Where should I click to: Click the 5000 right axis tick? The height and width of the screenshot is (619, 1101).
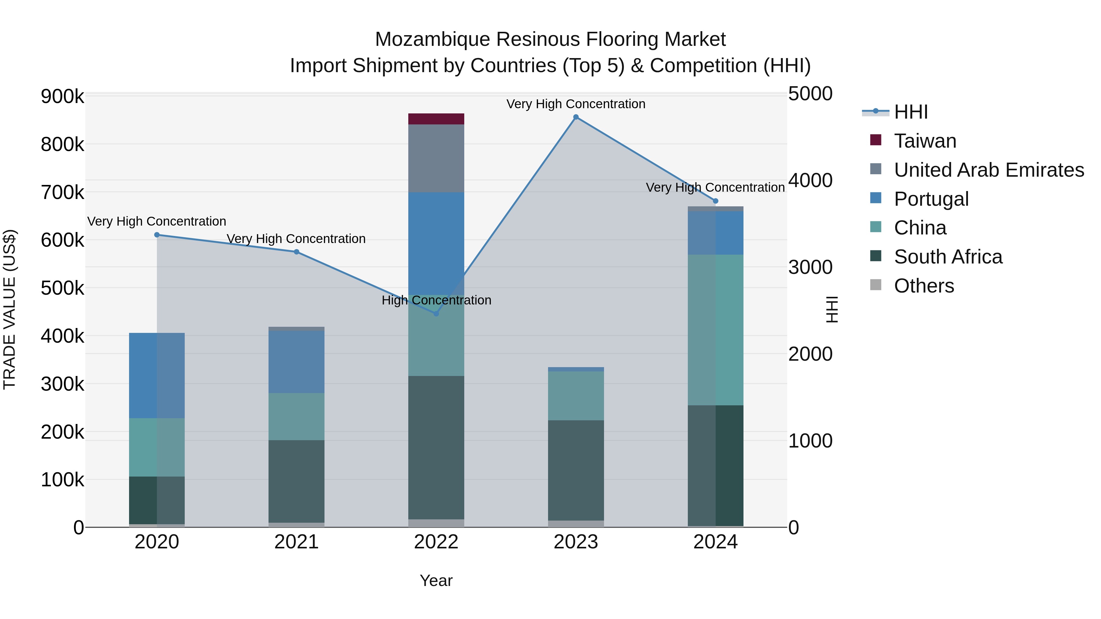[810, 94]
